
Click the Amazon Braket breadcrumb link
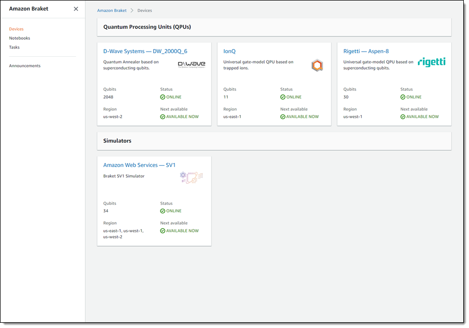pos(112,10)
